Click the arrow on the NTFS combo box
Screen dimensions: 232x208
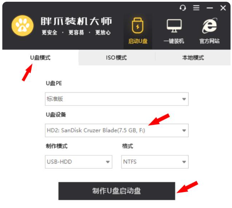[x=184, y=162]
